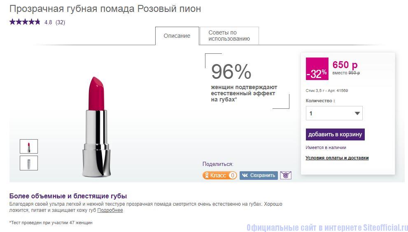This screenshot has height=232, width=408.
Task: Open the 32 reviews count link
Action: tap(60, 22)
